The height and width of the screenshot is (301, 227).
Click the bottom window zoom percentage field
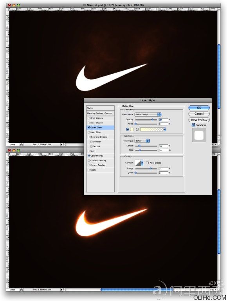pyautogui.click(x=13, y=289)
